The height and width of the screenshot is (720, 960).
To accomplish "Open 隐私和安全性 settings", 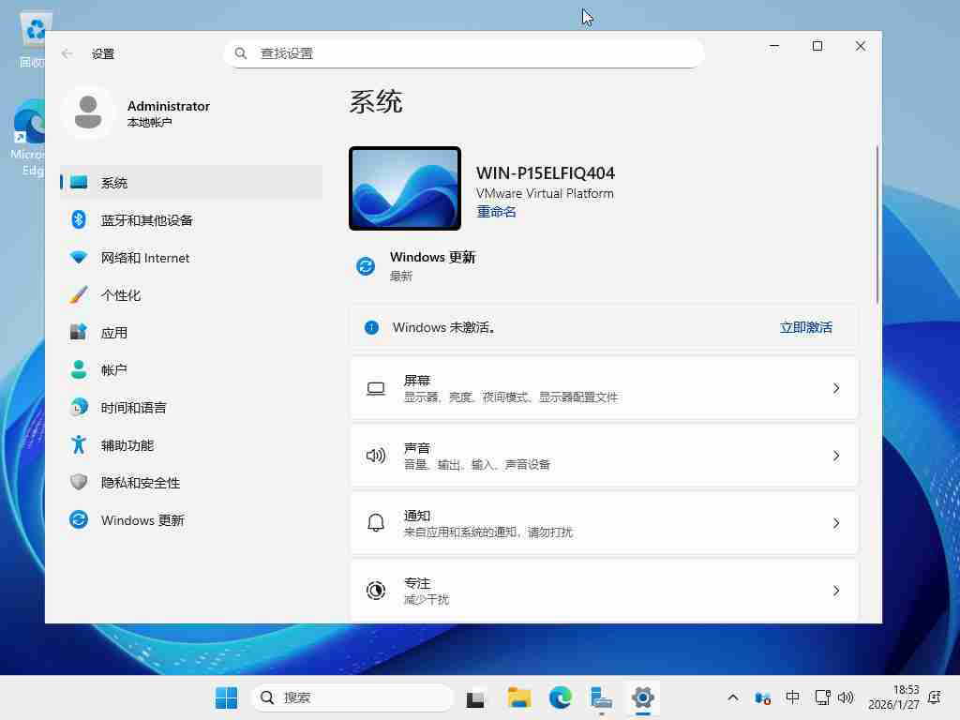I will [x=139, y=482].
